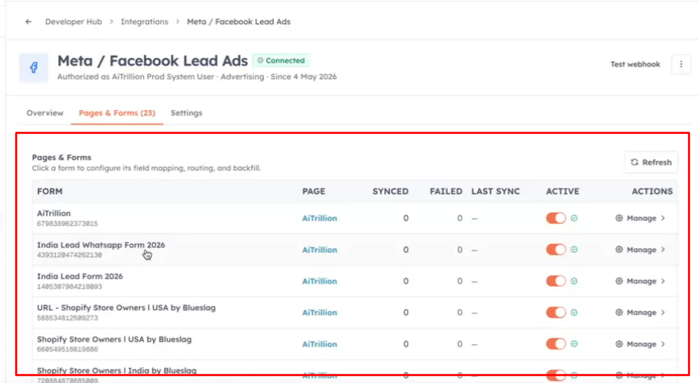Open AiTrillion page link in first row
The image size is (698, 383).
click(319, 218)
